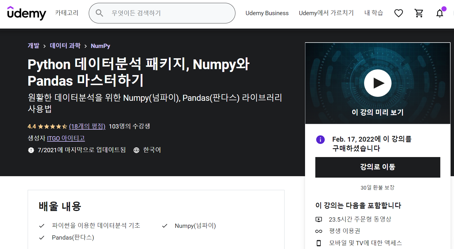
Task: Open the notifications bell icon
Action: (x=440, y=13)
